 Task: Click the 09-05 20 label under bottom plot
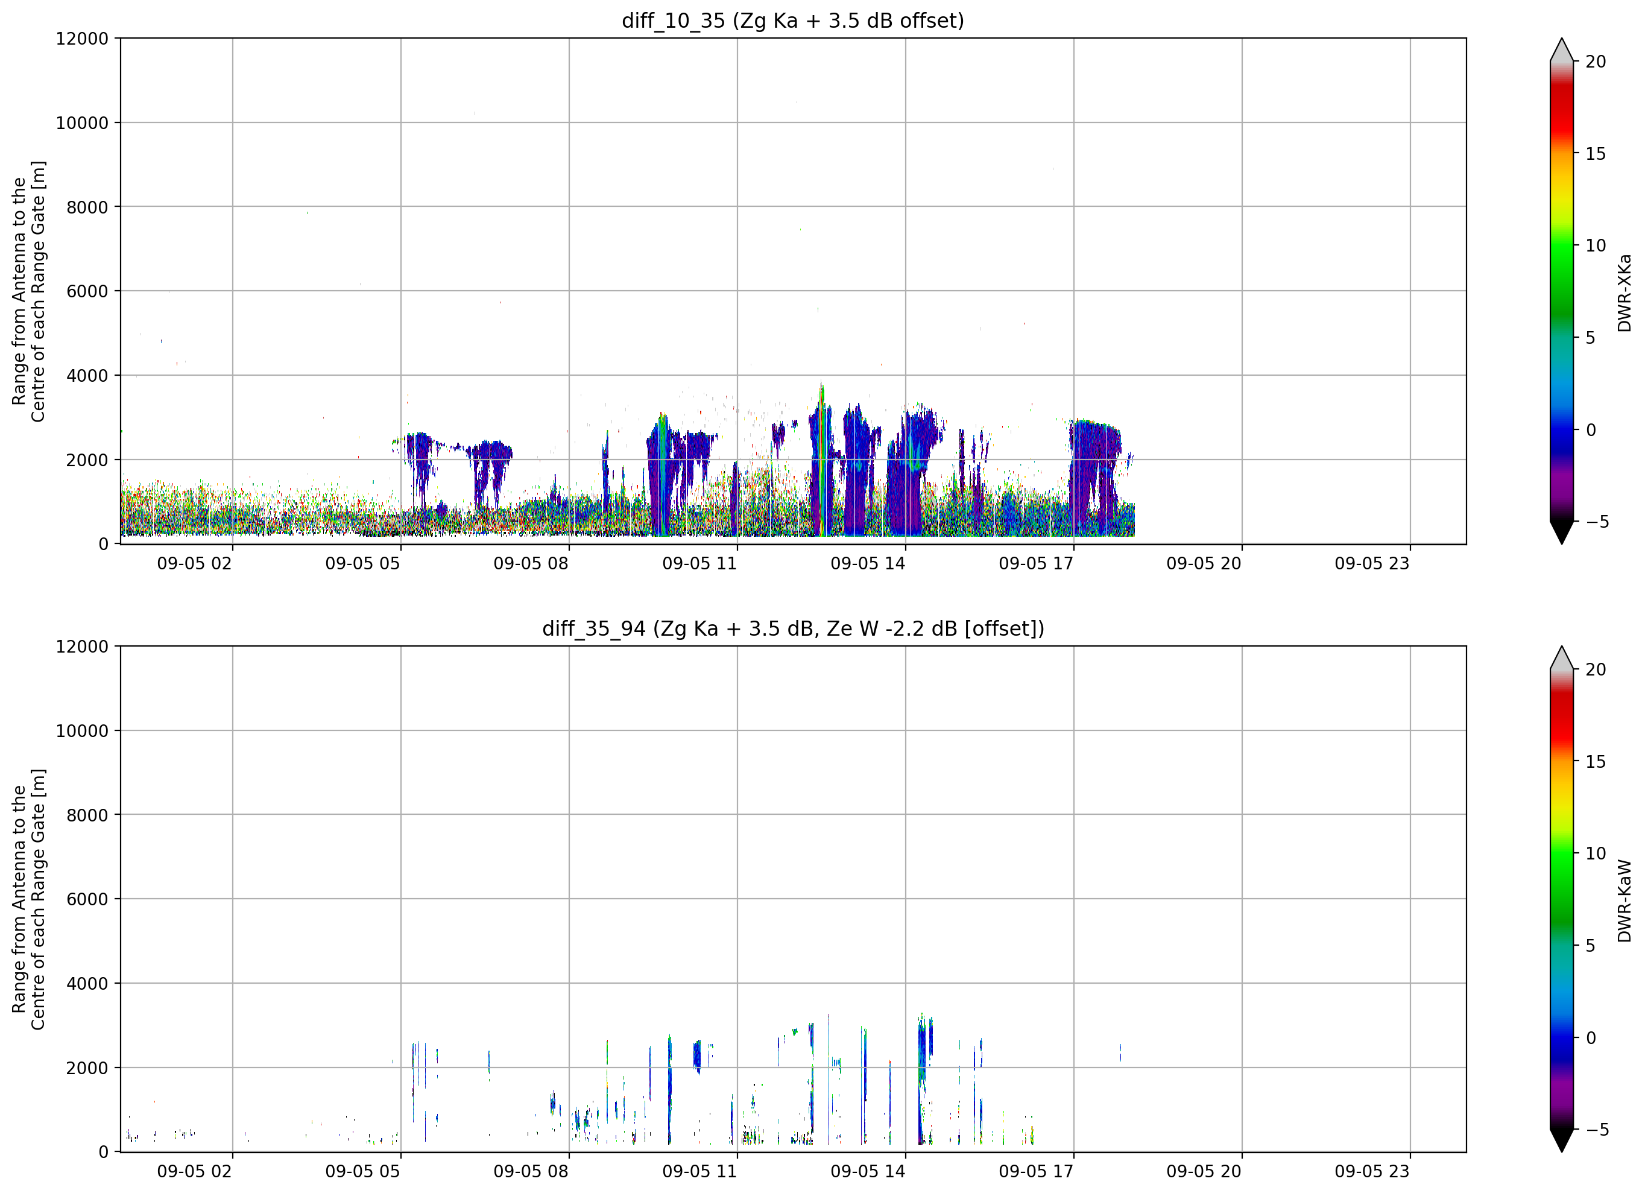(1204, 1172)
